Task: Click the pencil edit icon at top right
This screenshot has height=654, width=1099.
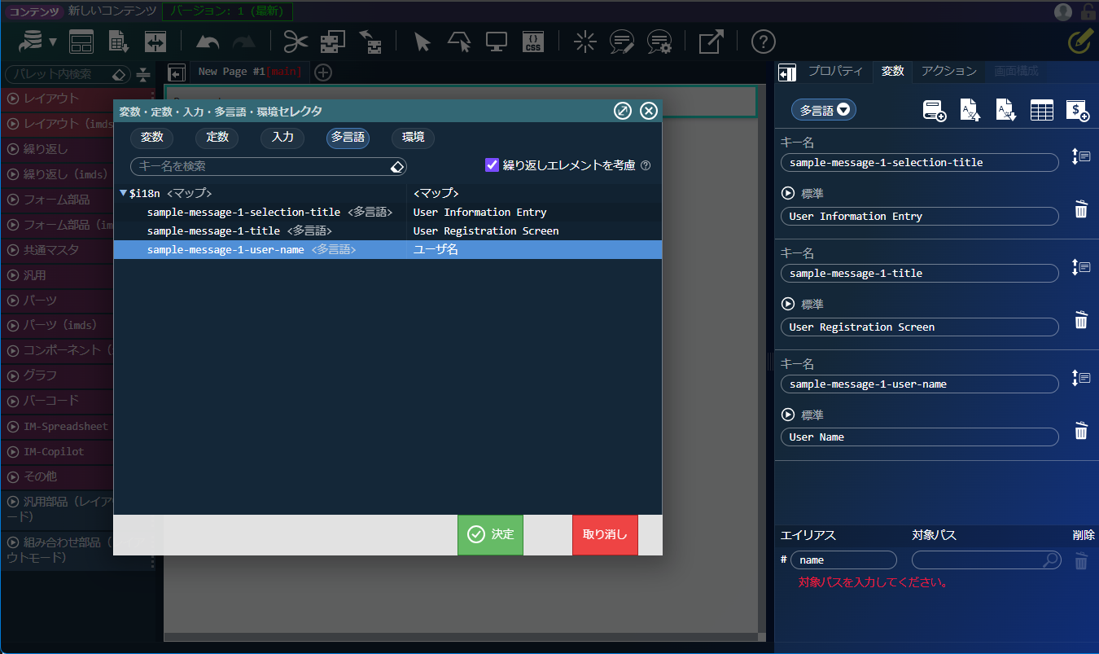Action: (x=1079, y=42)
